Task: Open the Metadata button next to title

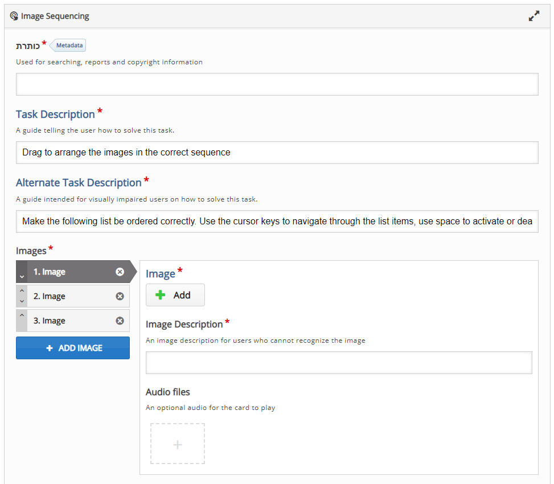Action: [x=69, y=46]
